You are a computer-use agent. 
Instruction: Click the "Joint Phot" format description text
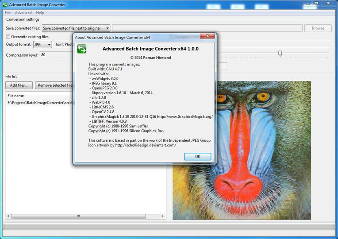coord(64,44)
